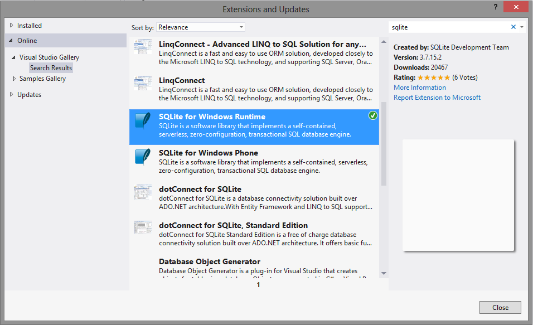Viewport: 533px width, 325px height.
Task: Expand the Installed category
Action: click(12, 26)
